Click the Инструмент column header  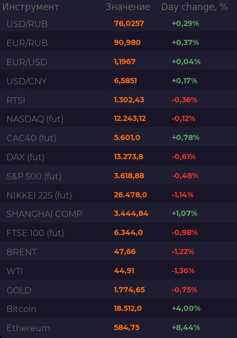point(31,7)
